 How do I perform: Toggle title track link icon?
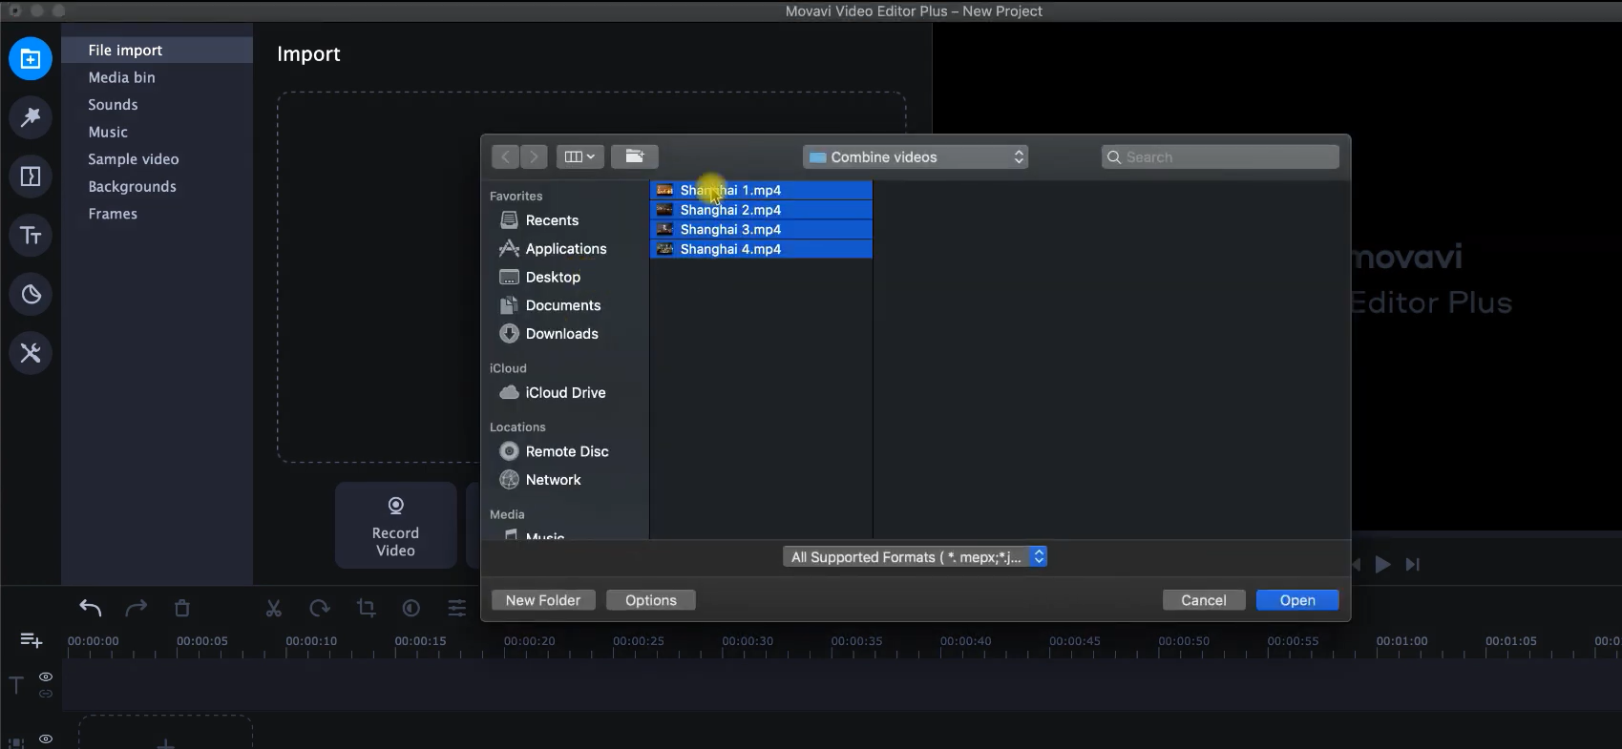[45, 694]
